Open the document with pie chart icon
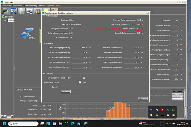This screenshot has width=191, height=127. click(22, 11)
